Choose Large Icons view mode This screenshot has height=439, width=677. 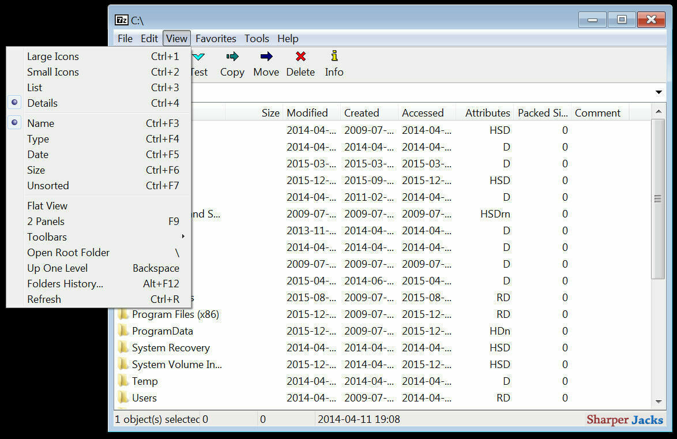[98, 57]
